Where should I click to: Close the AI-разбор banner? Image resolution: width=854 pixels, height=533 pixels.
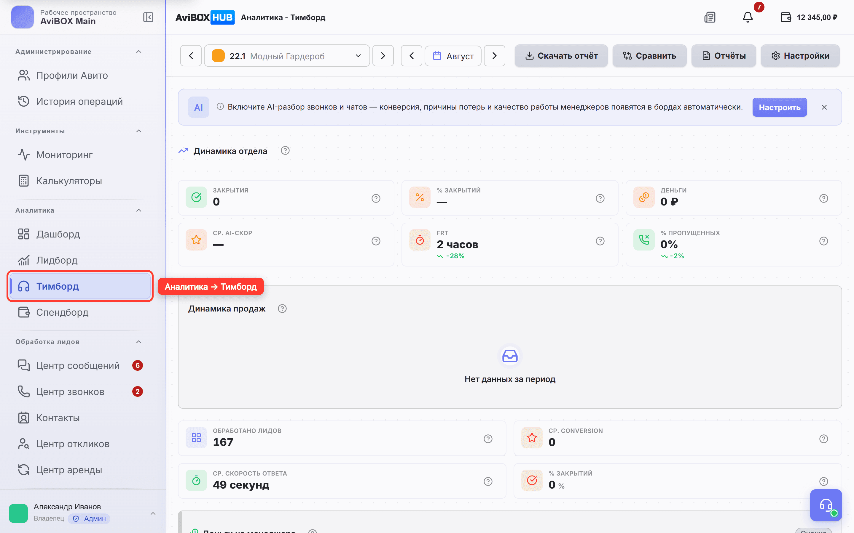(x=824, y=107)
